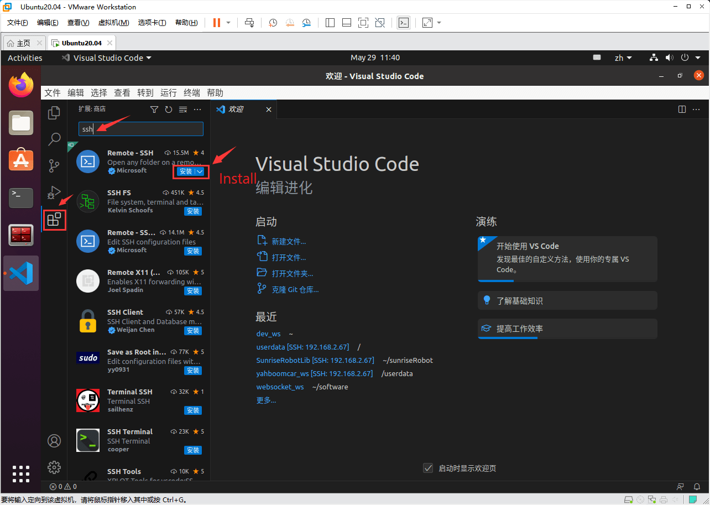Screen dimensions: 710x505
Task: Open the Run and Debug view
Action: [53, 192]
